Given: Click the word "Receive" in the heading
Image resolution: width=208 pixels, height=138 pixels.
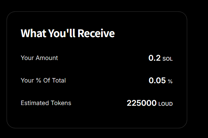Looking at the screenshot, I should (x=96, y=33).
